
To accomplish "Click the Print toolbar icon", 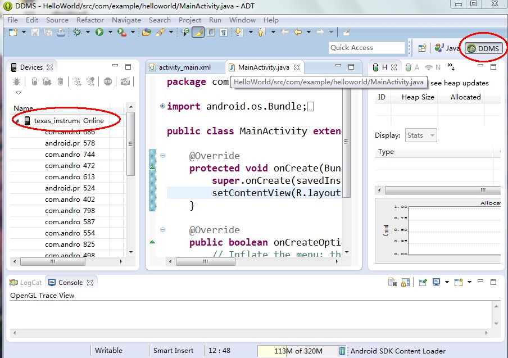I will click(61, 32).
